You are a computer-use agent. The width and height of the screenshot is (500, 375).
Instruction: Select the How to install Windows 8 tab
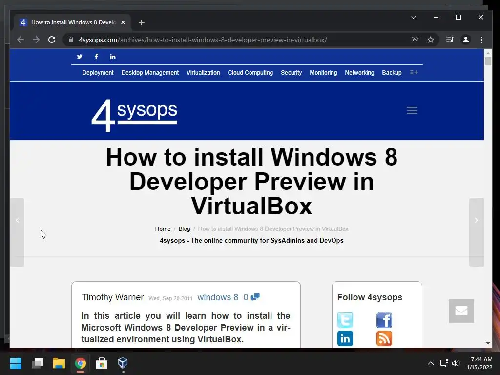click(73, 22)
